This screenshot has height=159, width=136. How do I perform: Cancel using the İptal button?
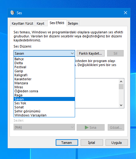[x=92, y=143]
